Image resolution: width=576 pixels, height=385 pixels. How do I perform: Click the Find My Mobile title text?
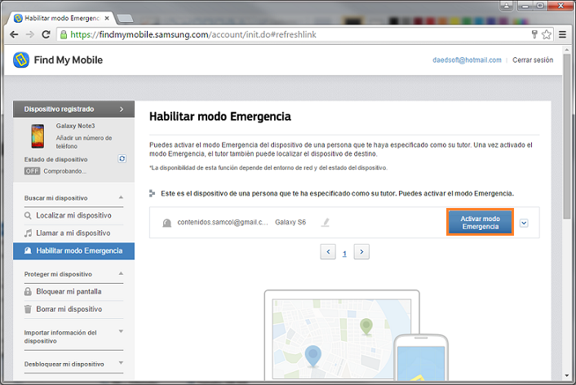[69, 60]
